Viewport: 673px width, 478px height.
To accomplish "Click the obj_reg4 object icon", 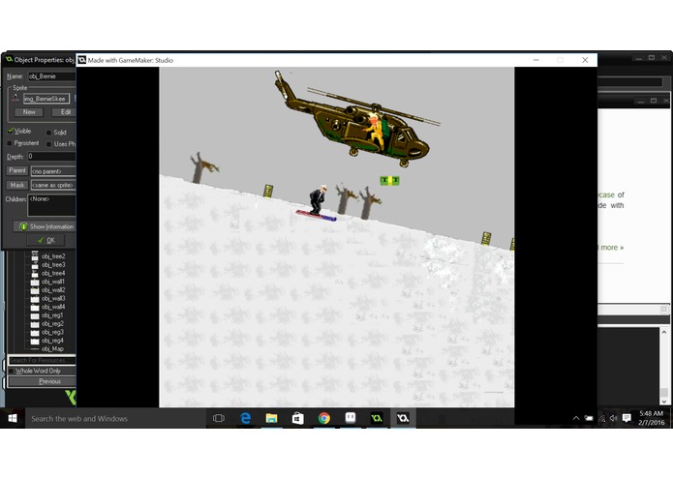I will click(x=35, y=341).
